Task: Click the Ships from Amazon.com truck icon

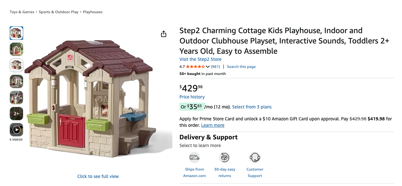Action: pyautogui.click(x=195, y=158)
